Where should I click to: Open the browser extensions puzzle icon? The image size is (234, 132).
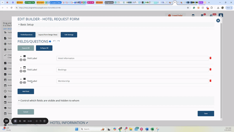pyautogui.click(x=211, y=8)
